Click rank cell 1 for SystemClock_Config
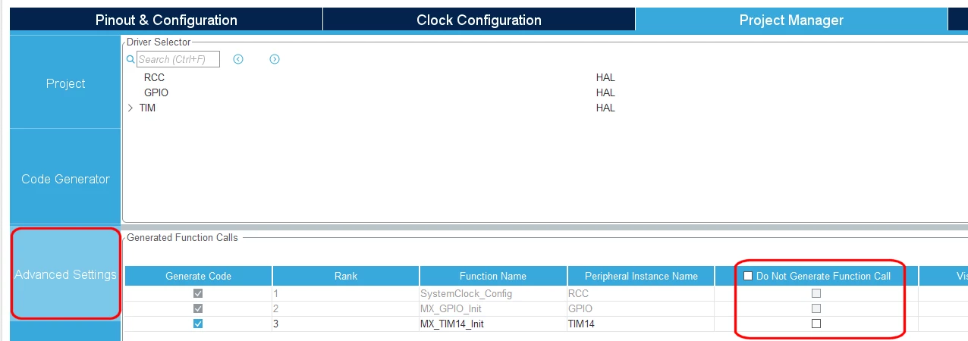The height and width of the screenshot is (341, 968). point(346,293)
